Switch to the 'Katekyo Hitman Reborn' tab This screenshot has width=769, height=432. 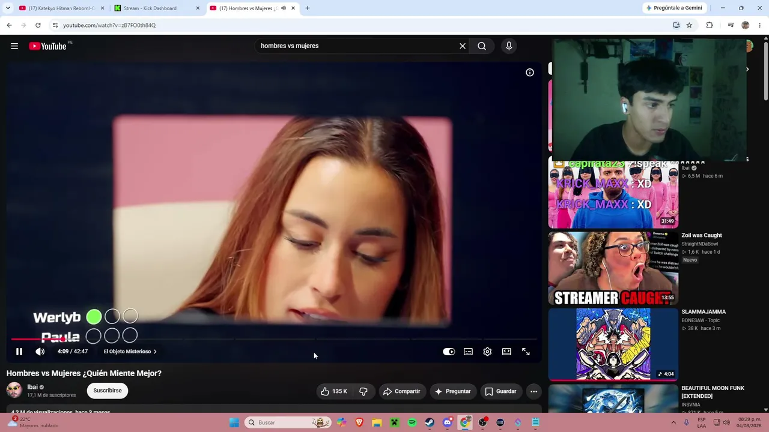pos(61,8)
